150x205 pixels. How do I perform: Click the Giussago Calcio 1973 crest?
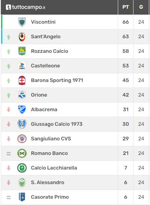(22, 124)
